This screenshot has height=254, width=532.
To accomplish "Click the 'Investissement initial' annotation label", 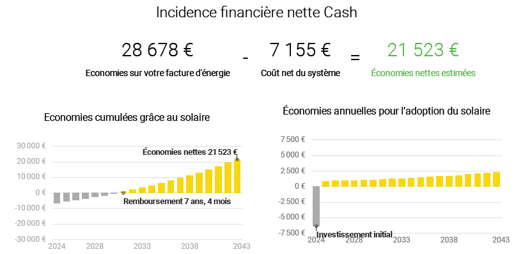I will [354, 234].
